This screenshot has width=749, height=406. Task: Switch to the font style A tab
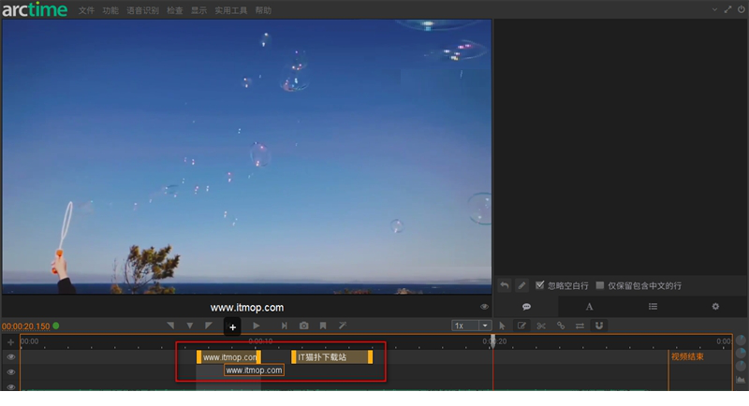590,306
